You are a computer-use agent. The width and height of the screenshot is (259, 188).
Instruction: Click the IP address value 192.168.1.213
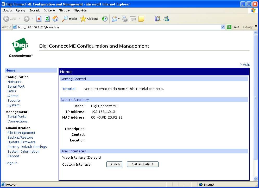(x=103, y=112)
